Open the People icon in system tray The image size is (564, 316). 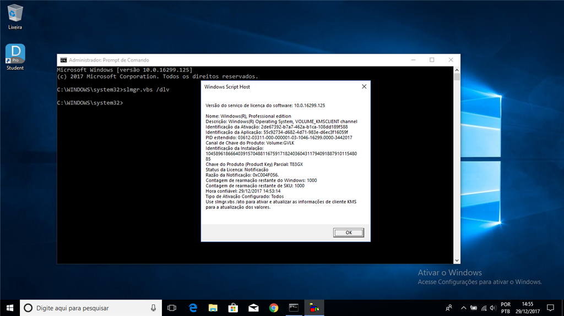[449, 308]
